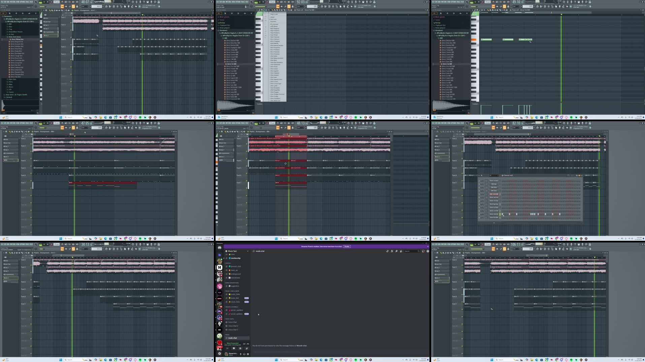Open Edge browser in the Discord frame taskbar
645x362 pixels.
pos(321,360)
